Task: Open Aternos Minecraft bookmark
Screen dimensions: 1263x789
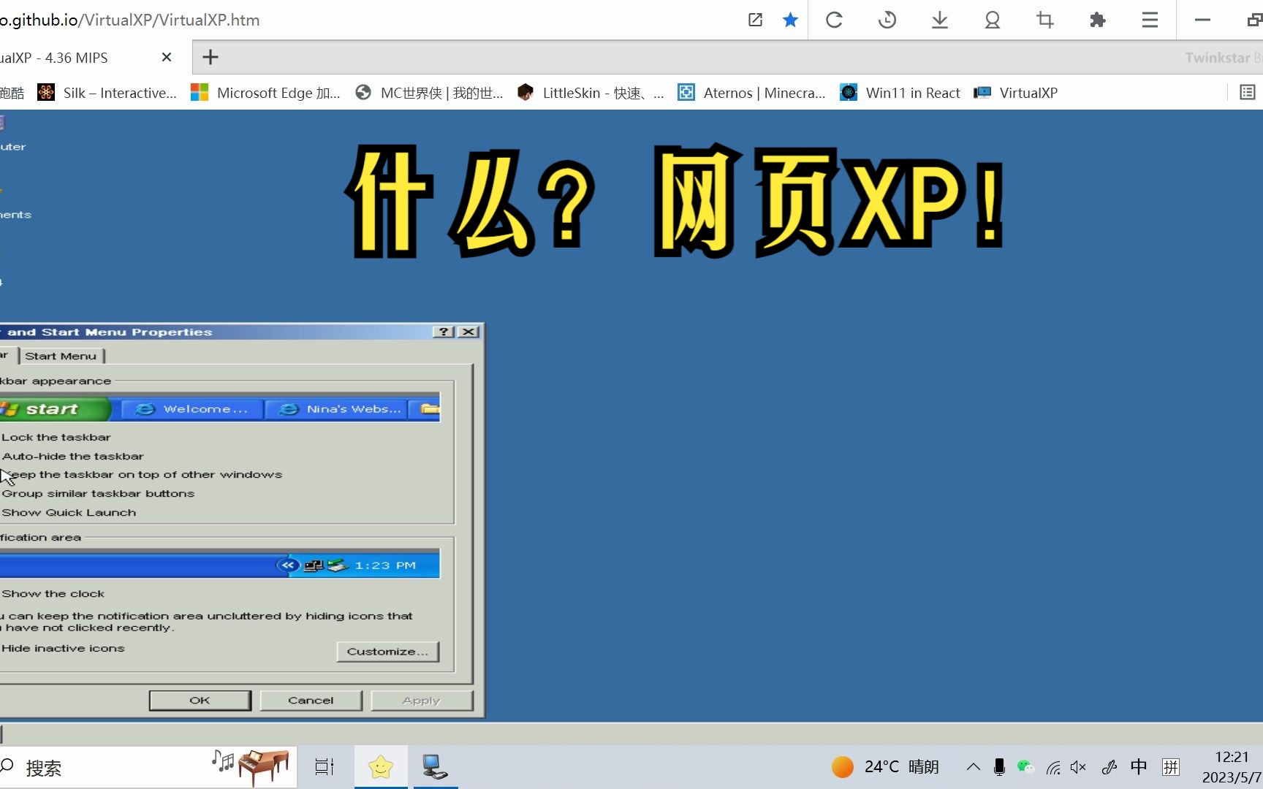Action: pyautogui.click(x=752, y=93)
